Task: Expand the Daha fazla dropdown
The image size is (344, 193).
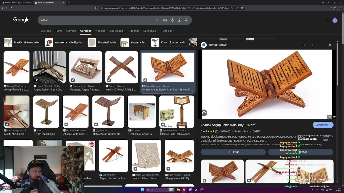Action: [150, 31]
